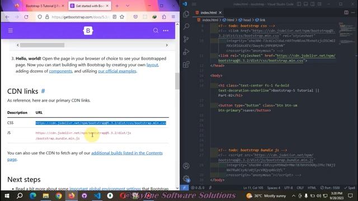Open the editor More Actions ellipsis
Viewport: 358px width, 201px height.
coord(353,12)
